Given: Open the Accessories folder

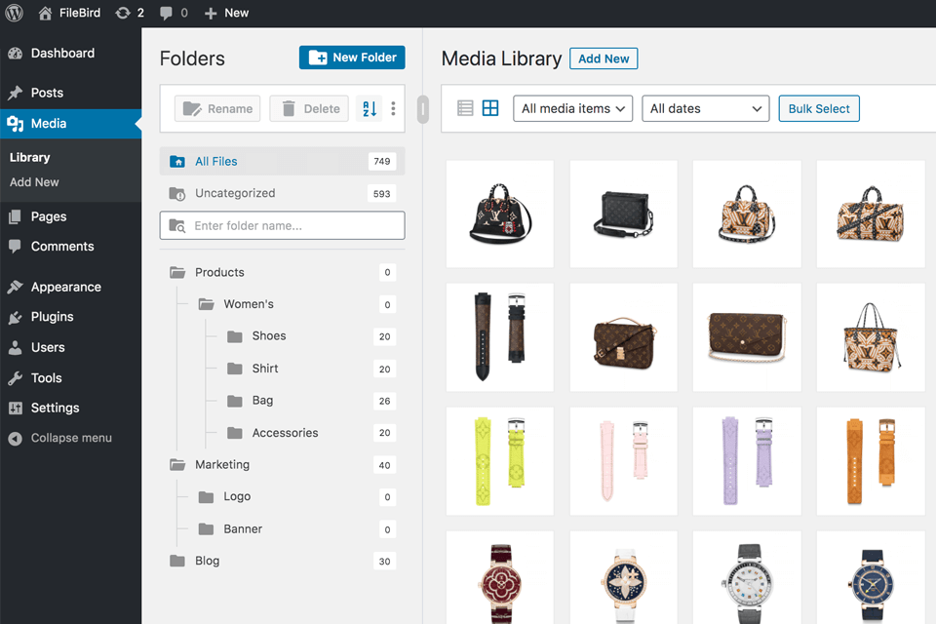Looking at the screenshot, I should [285, 432].
